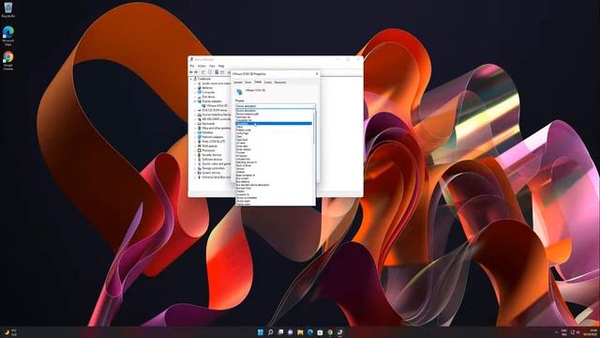
Task: Open the Action menu in Device Manager
Action: coord(202,66)
